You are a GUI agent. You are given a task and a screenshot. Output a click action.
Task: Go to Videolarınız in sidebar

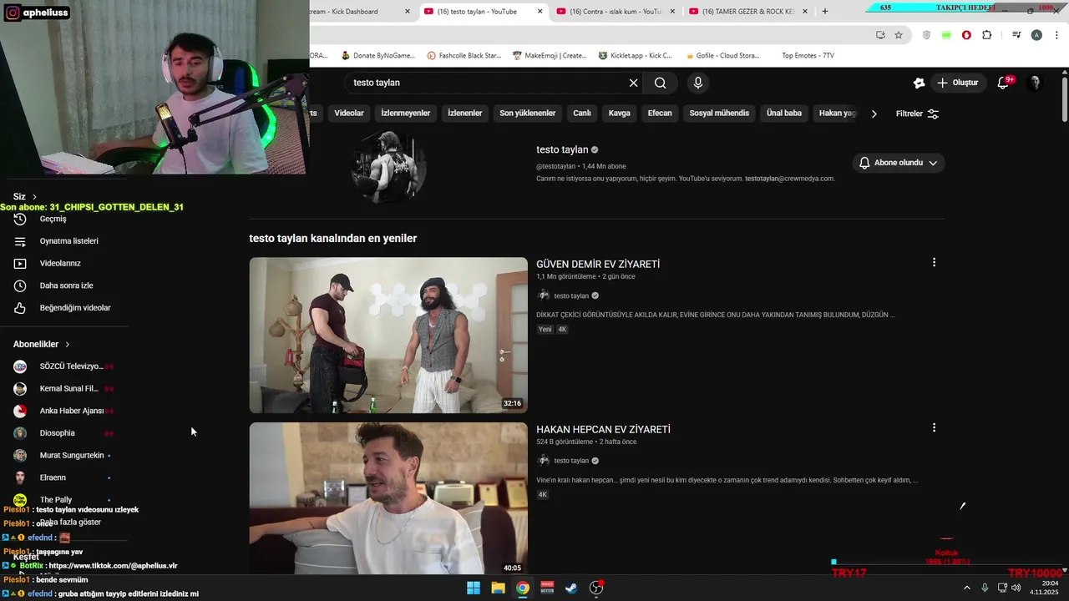pos(58,263)
